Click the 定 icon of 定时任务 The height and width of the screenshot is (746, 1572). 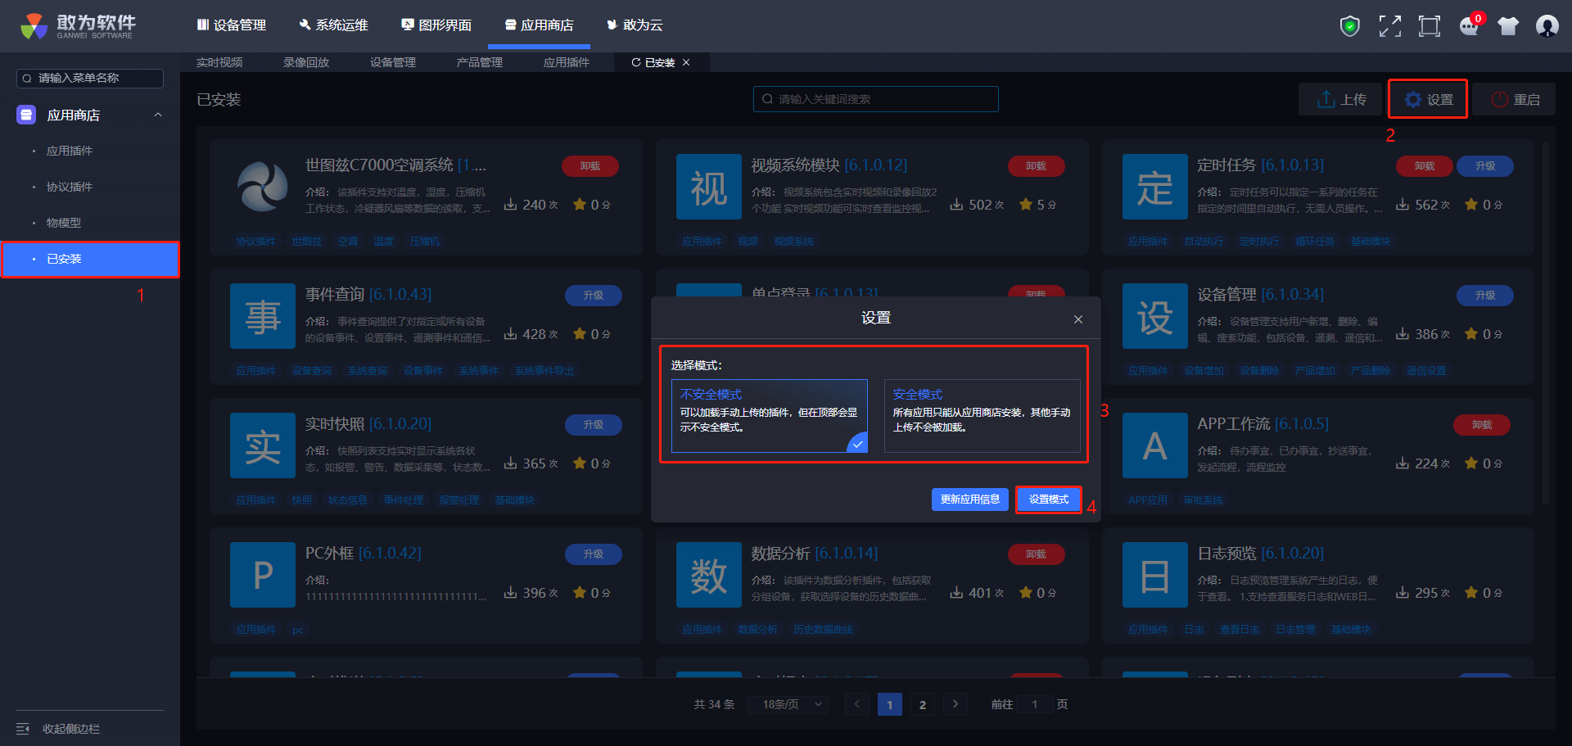tap(1155, 187)
